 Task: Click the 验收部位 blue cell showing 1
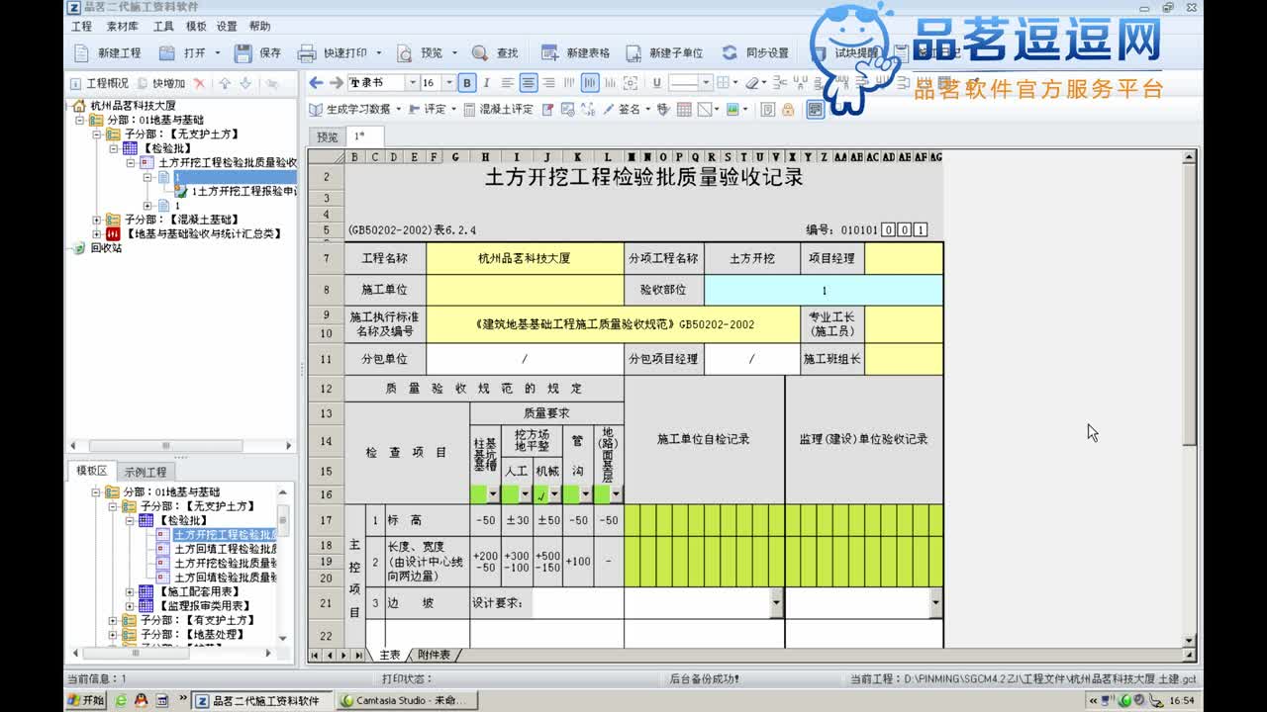[824, 290]
